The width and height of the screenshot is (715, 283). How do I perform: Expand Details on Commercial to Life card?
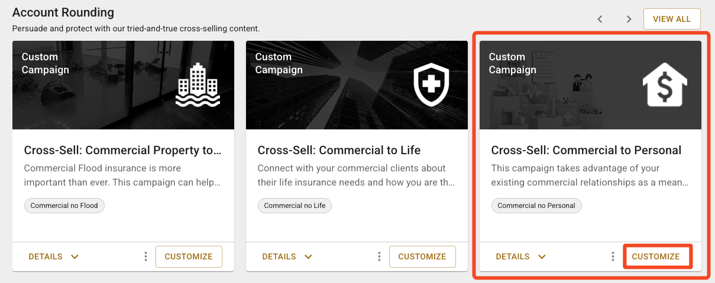point(287,256)
